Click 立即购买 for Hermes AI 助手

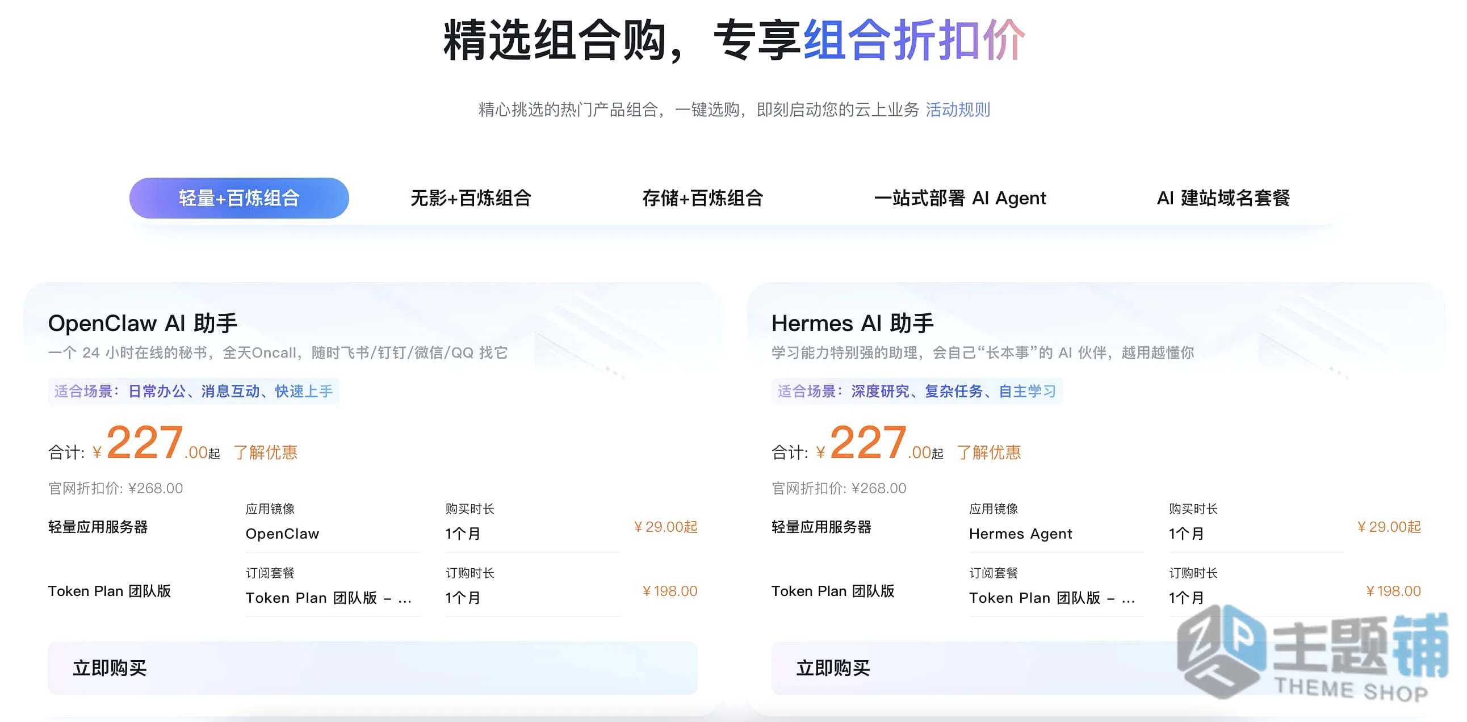pyautogui.click(x=1096, y=668)
